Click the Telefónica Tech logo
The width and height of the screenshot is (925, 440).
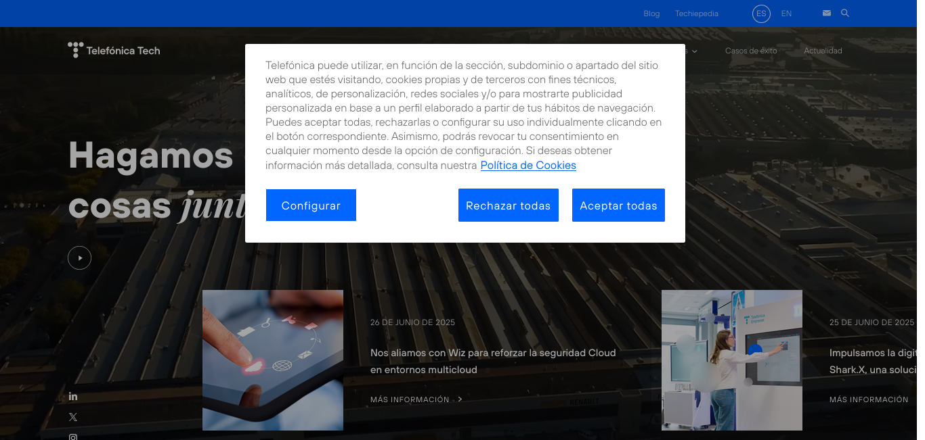[x=114, y=50]
